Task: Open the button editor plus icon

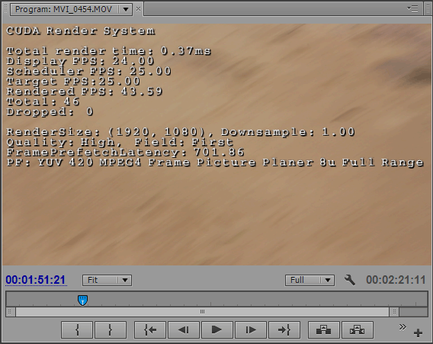Action: 418,333
